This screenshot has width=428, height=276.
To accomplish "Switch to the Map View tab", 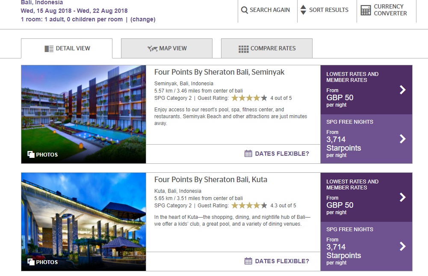I will point(167,49).
